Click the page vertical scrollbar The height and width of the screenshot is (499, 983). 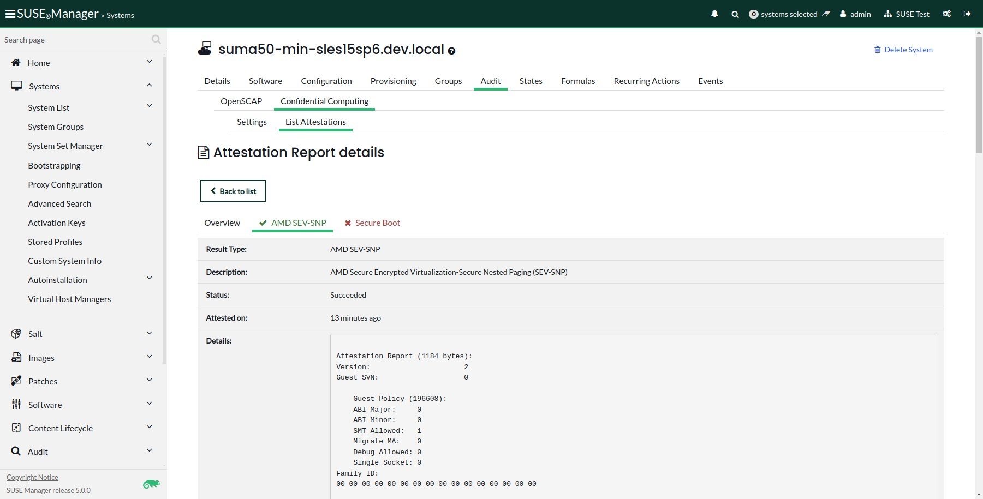point(979,95)
